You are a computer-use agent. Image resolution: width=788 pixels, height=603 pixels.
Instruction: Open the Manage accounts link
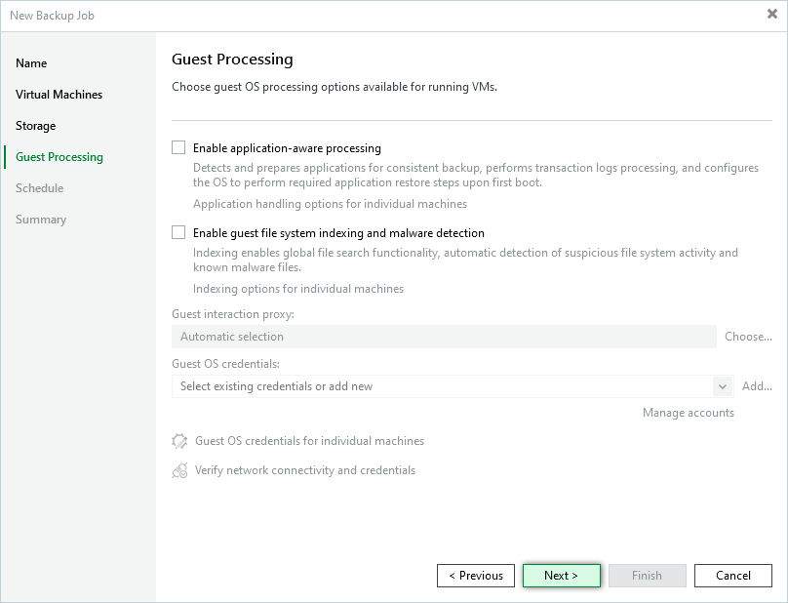688,413
